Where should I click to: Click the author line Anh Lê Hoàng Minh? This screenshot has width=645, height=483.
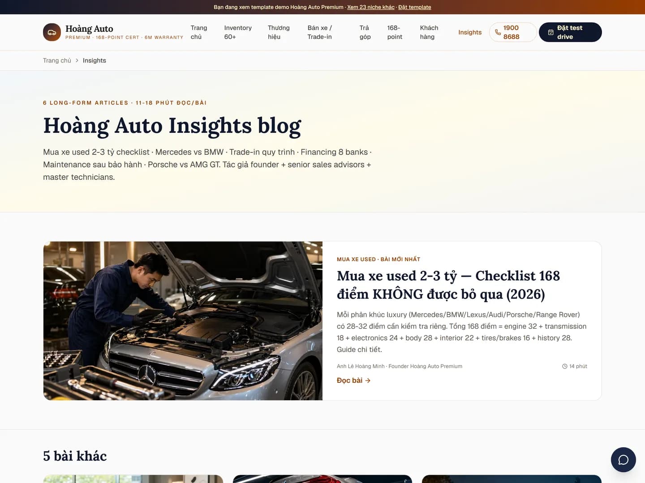[x=400, y=366]
